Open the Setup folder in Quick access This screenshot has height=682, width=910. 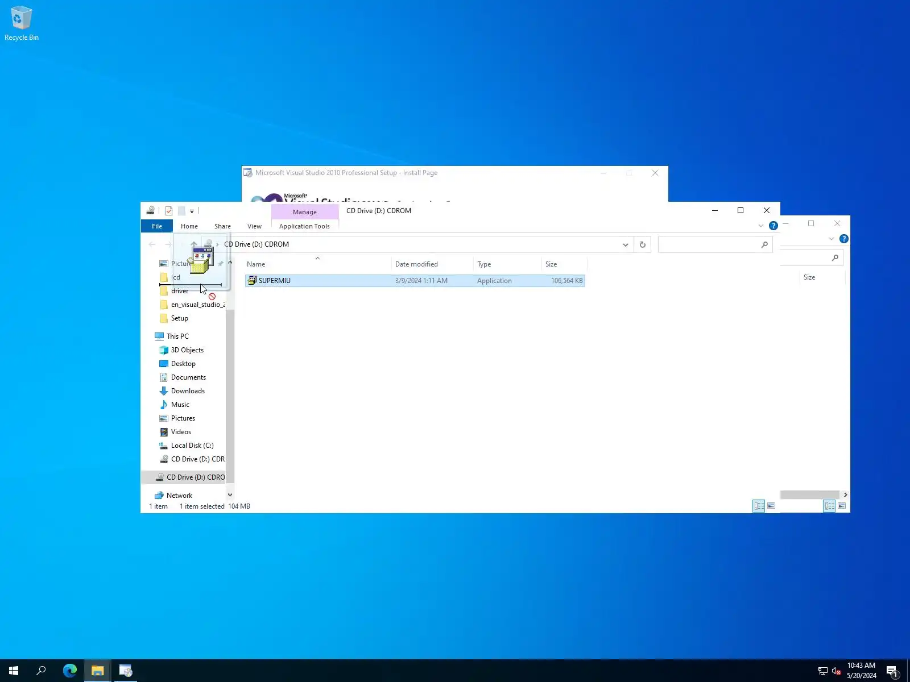180,318
